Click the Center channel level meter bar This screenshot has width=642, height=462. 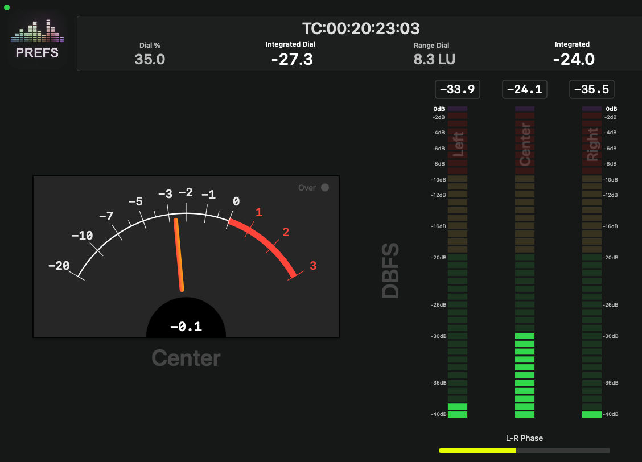pyautogui.click(x=525, y=262)
